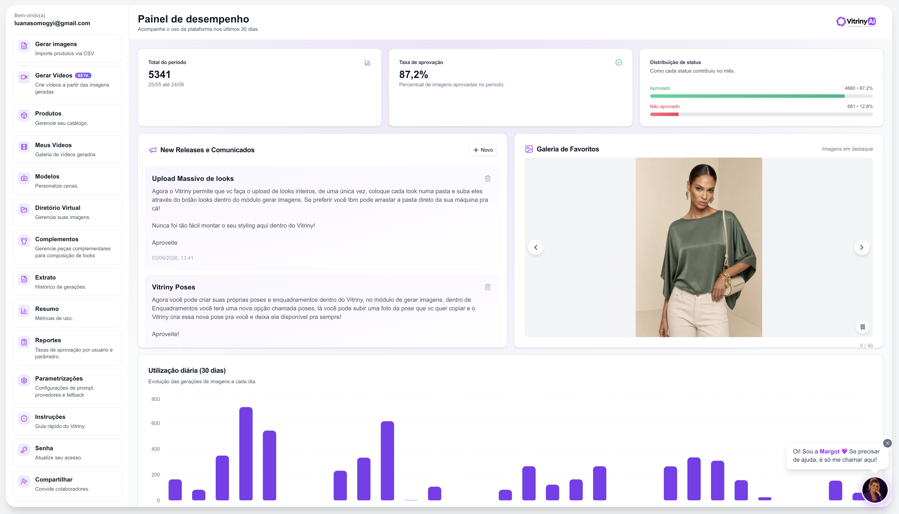Select Modelos menu entry
Image resolution: width=899 pixels, height=514 pixels.
point(68,181)
